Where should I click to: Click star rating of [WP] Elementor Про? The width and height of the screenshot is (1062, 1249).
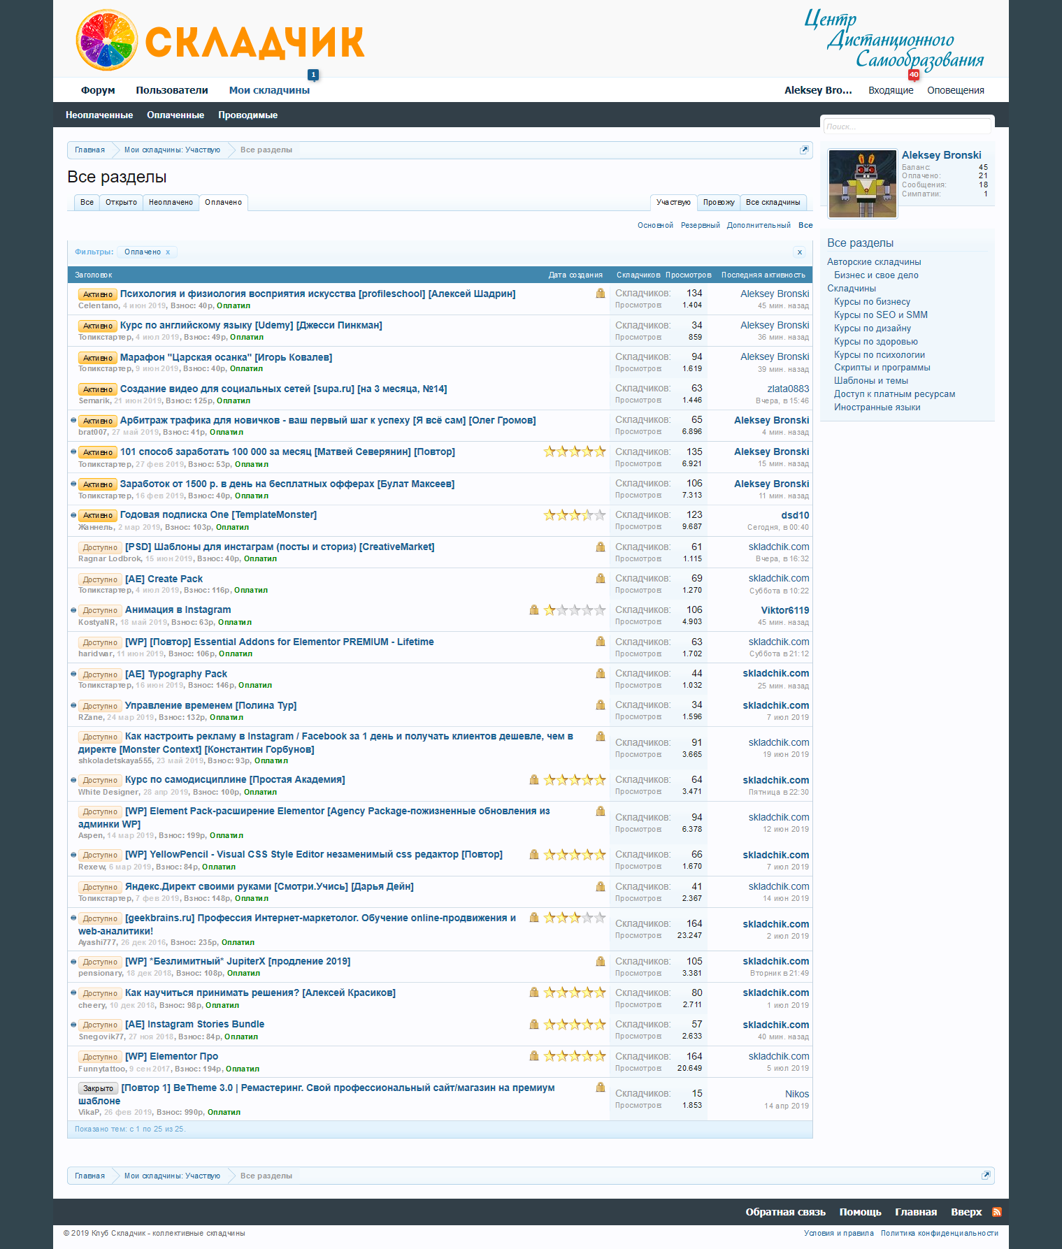click(x=575, y=1056)
